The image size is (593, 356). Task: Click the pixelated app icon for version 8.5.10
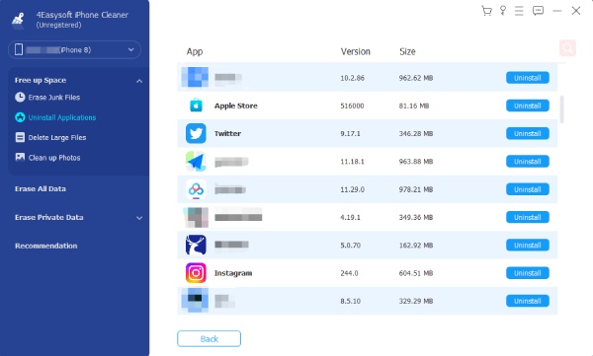(195, 300)
